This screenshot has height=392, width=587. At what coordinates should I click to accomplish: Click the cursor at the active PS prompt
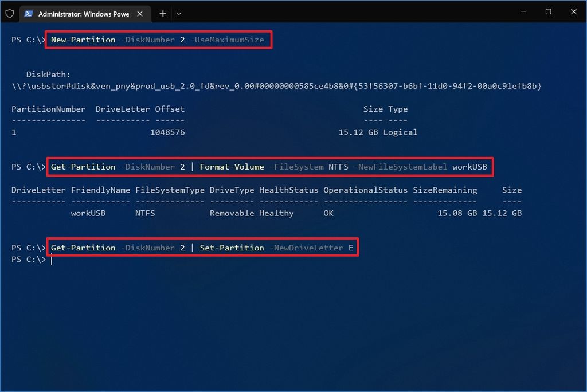pyautogui.click(x=51, y=260)
